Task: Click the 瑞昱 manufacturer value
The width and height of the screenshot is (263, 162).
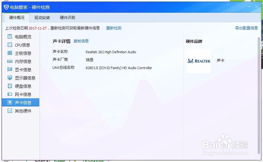Action: click(89, 60)
